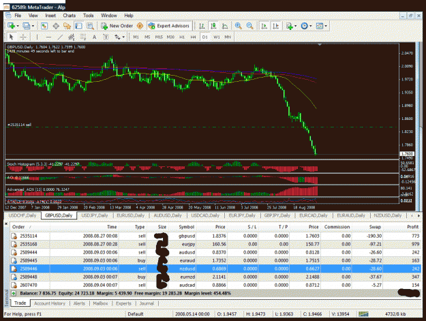The width and height of the screenshot is (426, 321).
Task: Open the Periods clock icon
Action: (304, 26)
